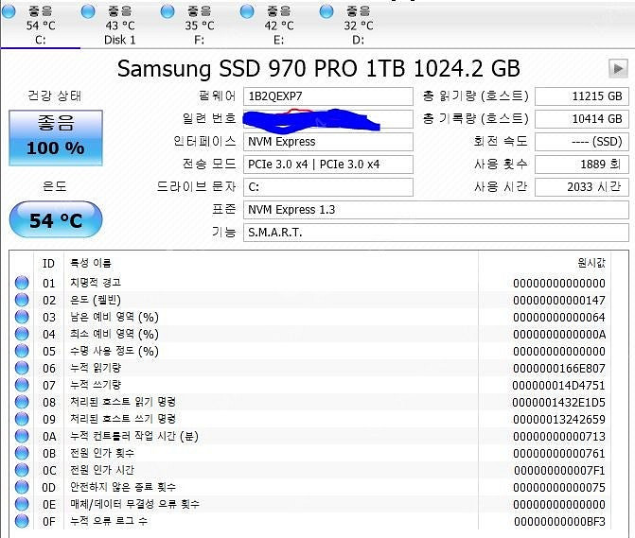Click the rotation speed value ---- (SSD)
This screenshot has width=635, height=538.
click(582, 142)
